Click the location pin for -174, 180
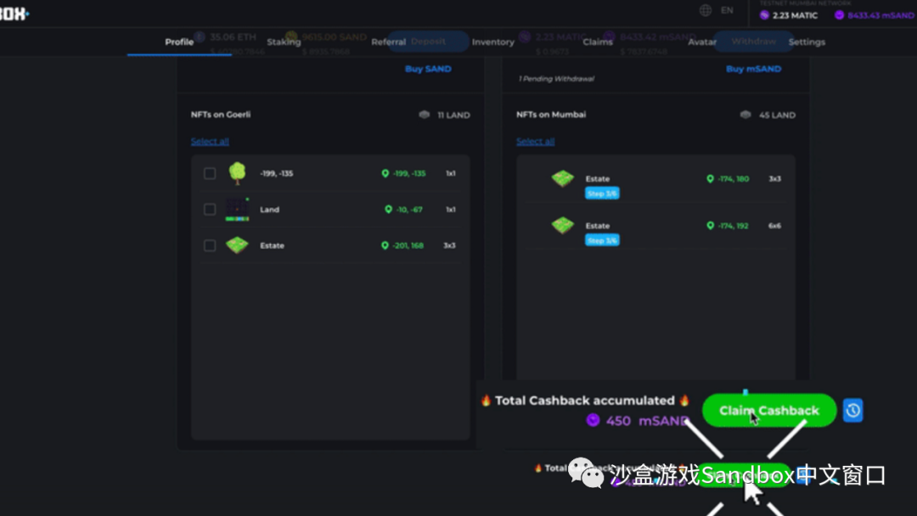Image resolution: width=917 pixels, height=516 pixels. point(710,179)
